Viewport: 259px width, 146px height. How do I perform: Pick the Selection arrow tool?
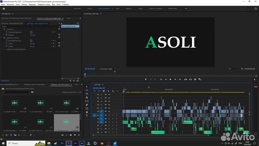tap(87, 87)
